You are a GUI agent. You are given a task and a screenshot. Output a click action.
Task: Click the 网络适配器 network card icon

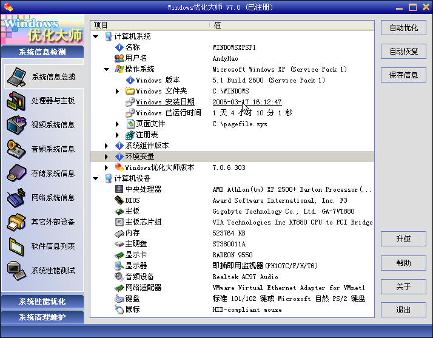click(x=119, y=288)
